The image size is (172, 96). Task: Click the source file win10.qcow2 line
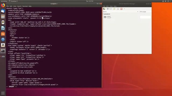35,85
